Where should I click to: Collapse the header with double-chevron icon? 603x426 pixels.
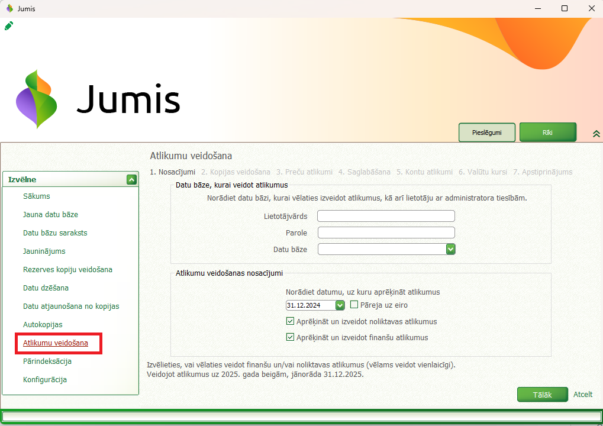596,133
